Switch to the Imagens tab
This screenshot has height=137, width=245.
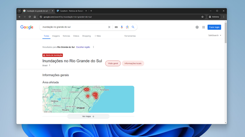tap(56, 36)
